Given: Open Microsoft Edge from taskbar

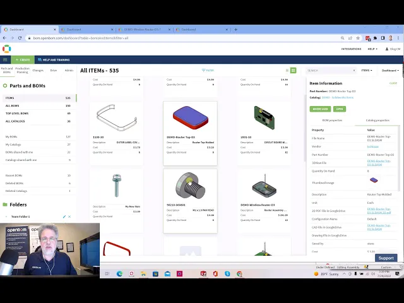Looking at the screenshot, I should pos(119,273).
